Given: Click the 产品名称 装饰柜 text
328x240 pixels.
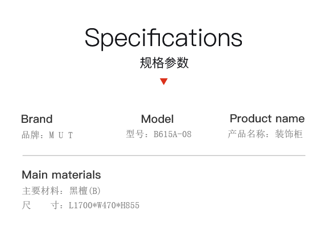Looking at the screenshot, I should coord(265,134).
